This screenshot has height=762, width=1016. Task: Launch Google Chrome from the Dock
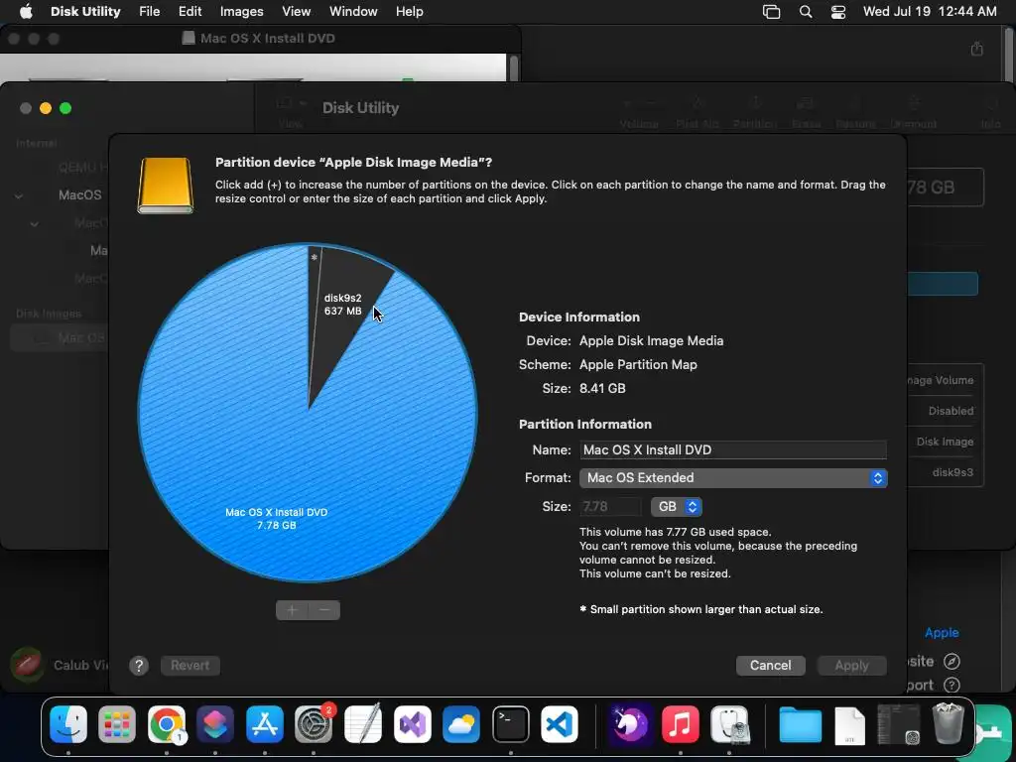pos(167,723)
